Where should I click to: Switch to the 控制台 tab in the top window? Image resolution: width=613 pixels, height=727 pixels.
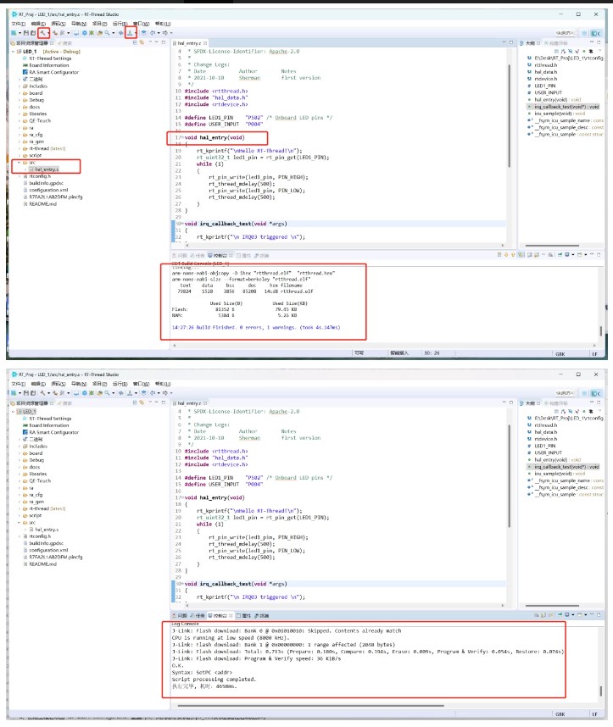[x=218, y=256]
